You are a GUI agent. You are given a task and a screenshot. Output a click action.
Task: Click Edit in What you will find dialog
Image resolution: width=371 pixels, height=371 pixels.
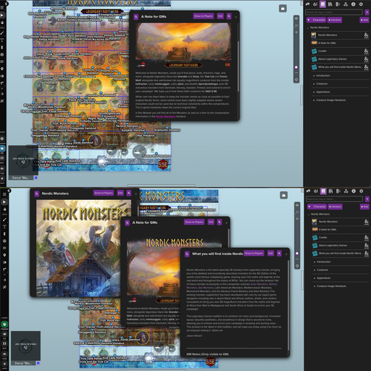pos(271,253)
